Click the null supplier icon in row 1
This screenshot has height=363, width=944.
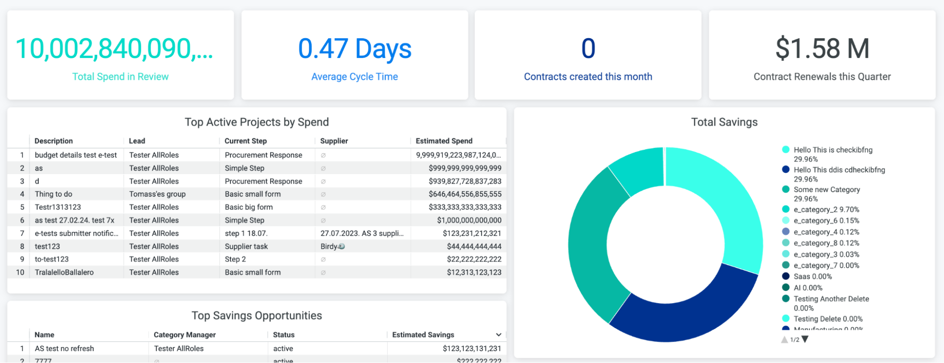323,155
